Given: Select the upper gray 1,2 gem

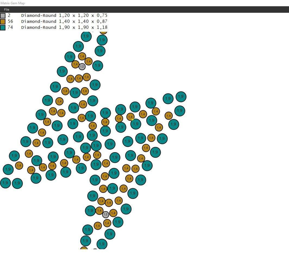Looking at the screenshot, I should coord(82,67).
